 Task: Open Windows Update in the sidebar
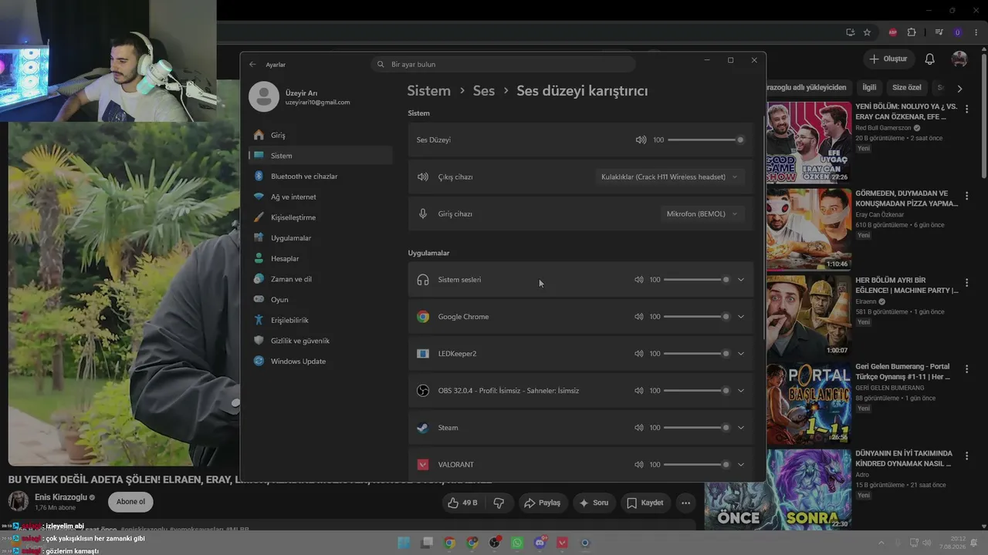tap(320, 362)
